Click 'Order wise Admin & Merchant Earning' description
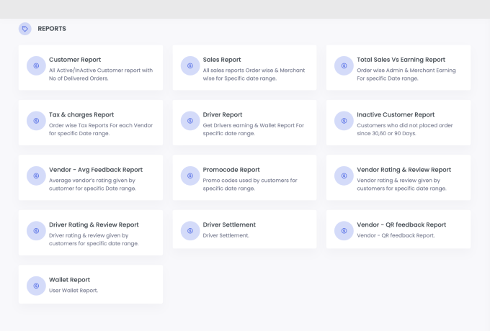Screen dimensions: 490x331 (x=406, y=74)
